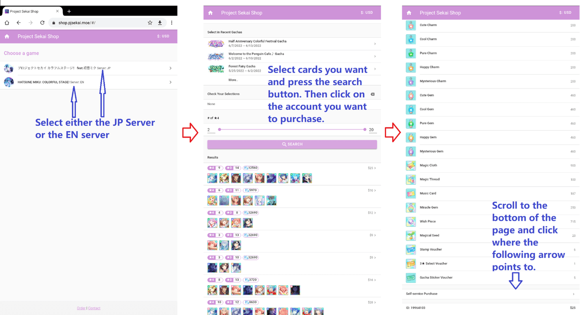Viewport: 580px width, 315px height.
Task: Reload the page with refresh icon
Action: coord(42,23)
